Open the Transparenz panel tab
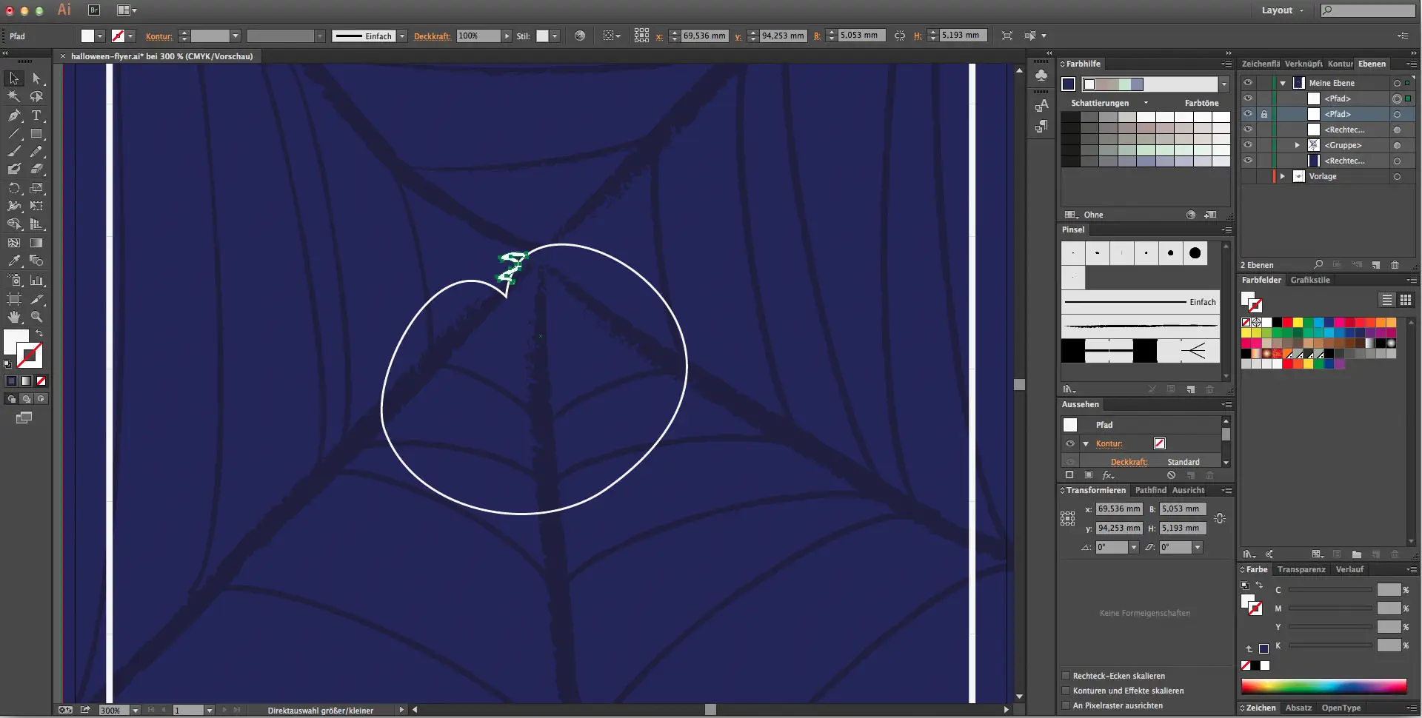The width and height of the screenshot is (1422, 718). 1301,569
